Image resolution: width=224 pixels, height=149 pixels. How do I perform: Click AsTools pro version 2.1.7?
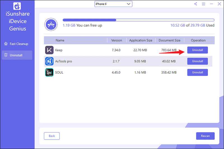coord(116,61)
